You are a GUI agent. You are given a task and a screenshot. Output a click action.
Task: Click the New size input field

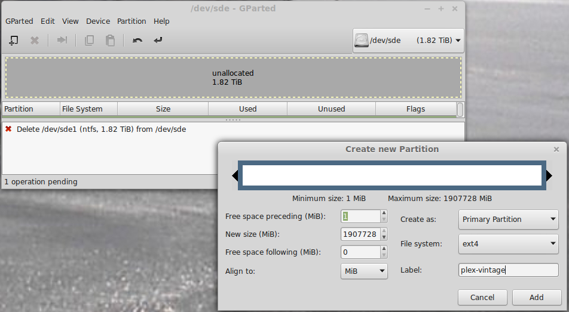361,234
